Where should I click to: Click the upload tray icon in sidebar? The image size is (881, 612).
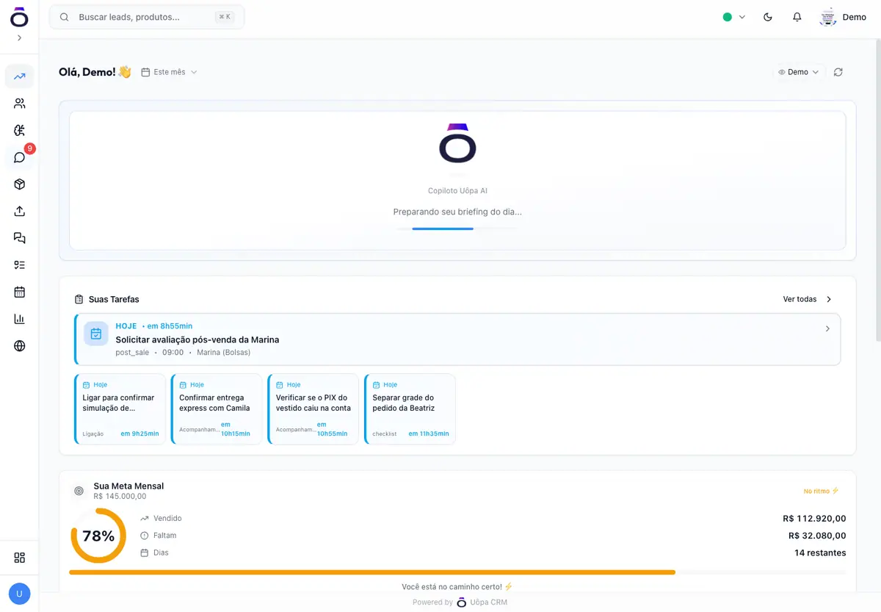pyautogui.click(x=19, y=211)
